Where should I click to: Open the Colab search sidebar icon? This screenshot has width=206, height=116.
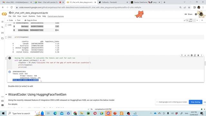coord(2,27)
